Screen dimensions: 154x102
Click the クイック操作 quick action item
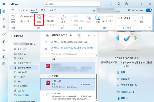click(x=125, y=18)
